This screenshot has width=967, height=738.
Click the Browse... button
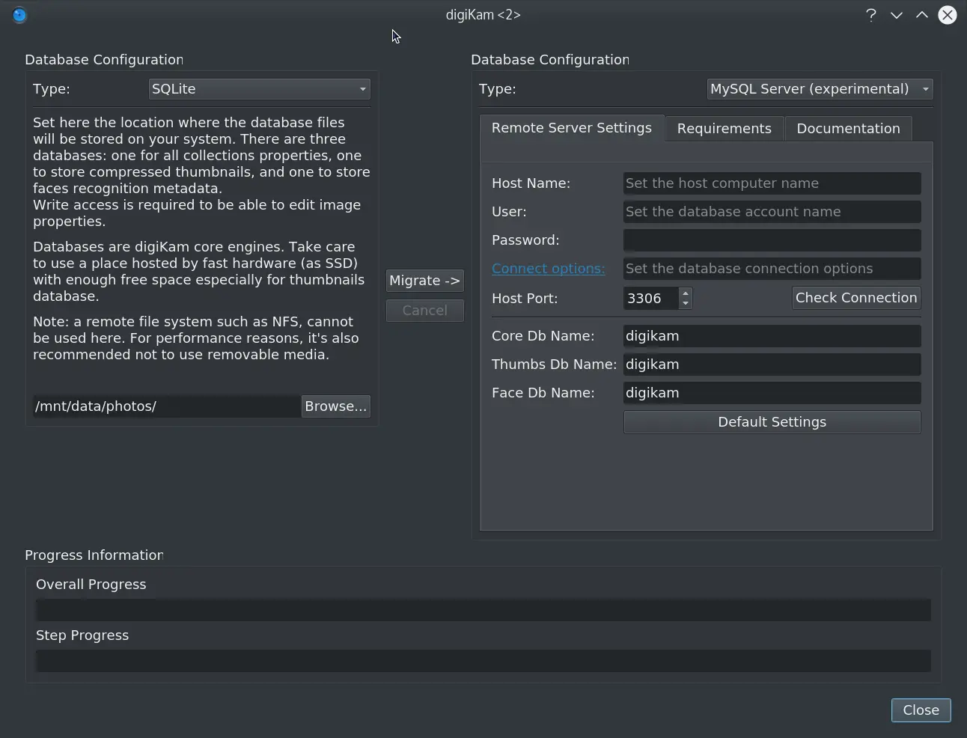(x=335, y=406)
